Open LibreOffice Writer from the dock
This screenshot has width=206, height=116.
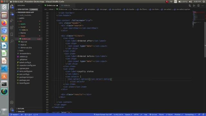click(4, 46)
